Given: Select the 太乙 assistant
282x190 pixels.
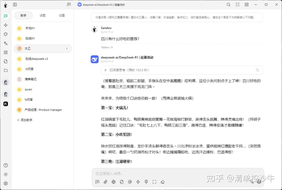Looking at the screenshot, I should pyautogui.click(x=43, y=49).
